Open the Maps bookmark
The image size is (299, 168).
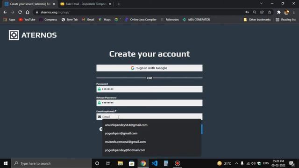[x=105, y=20]
